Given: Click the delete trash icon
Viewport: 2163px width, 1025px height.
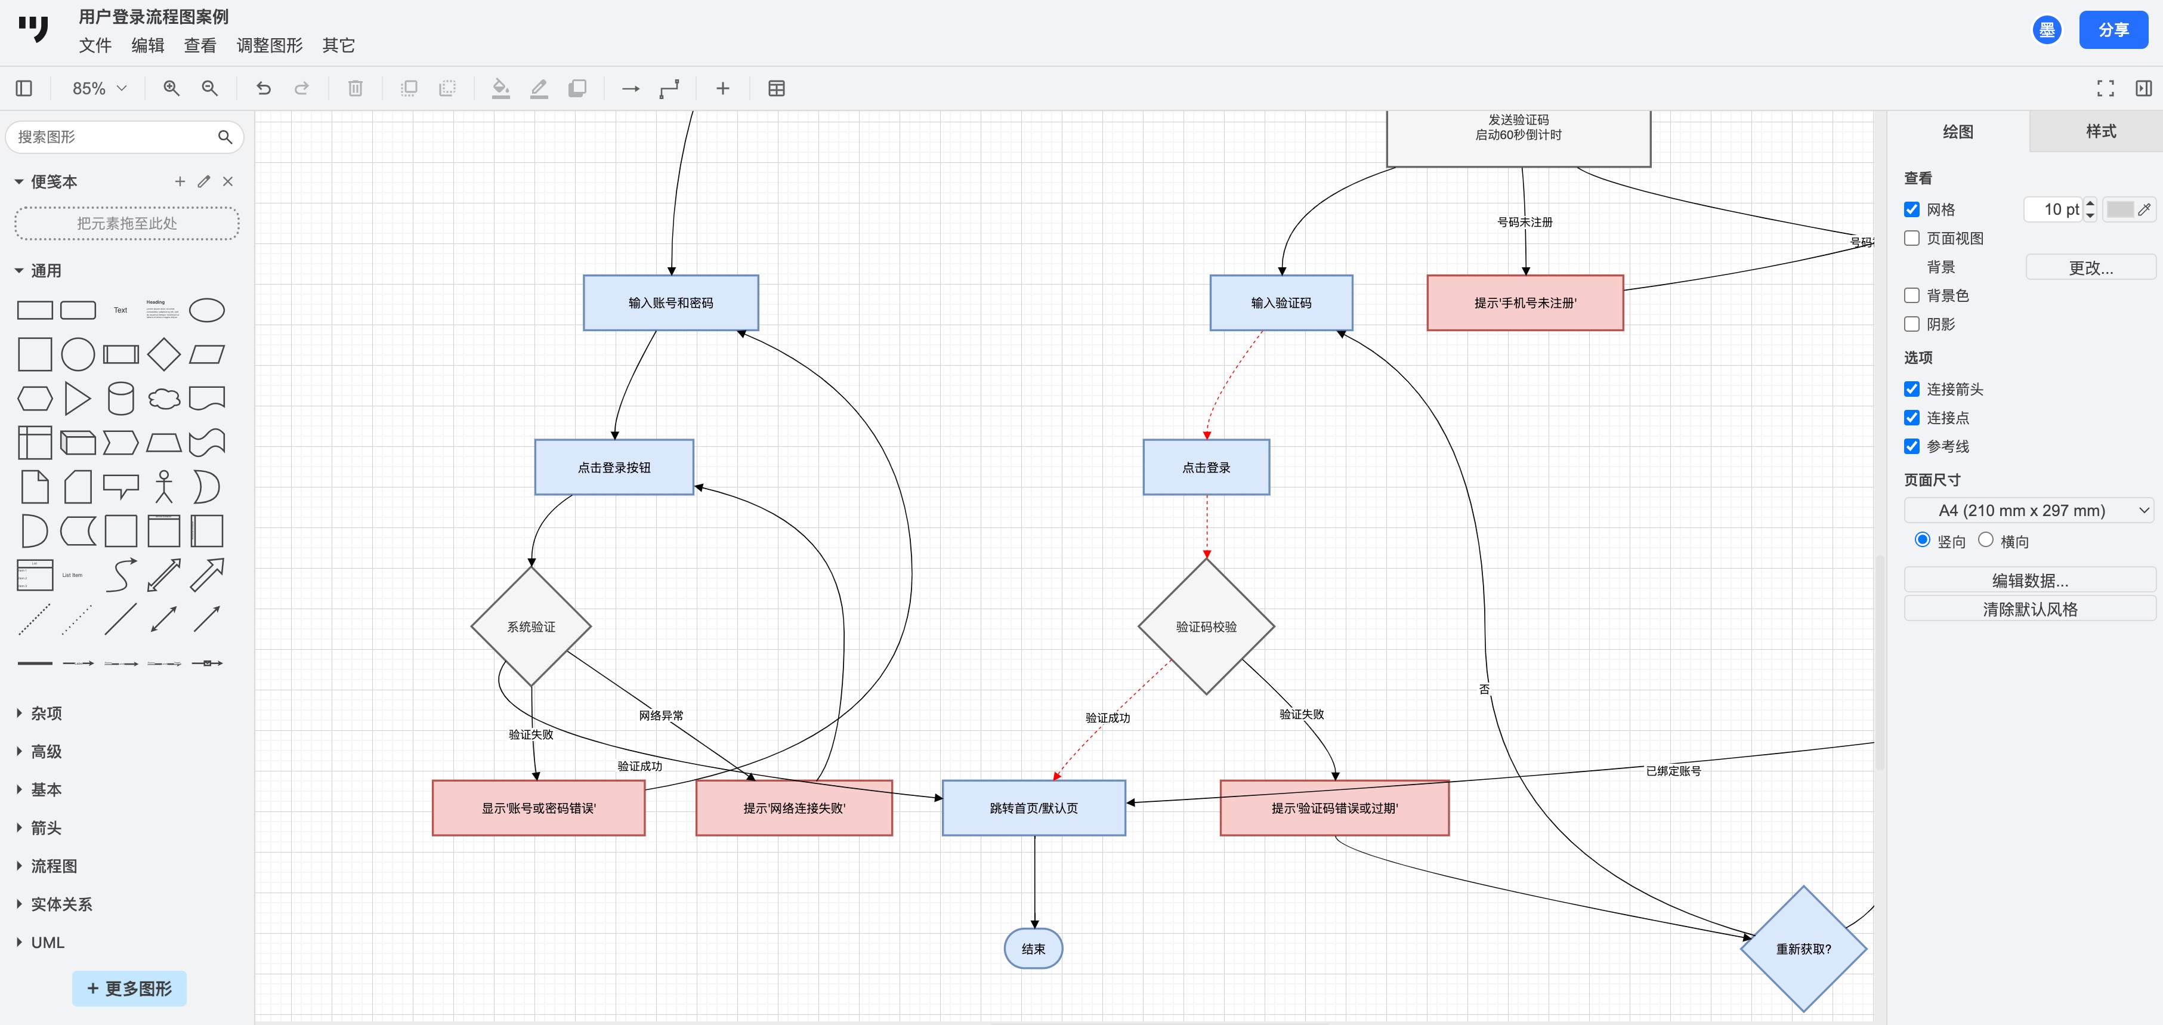Looking at the screenshot, I should [355, 88].
